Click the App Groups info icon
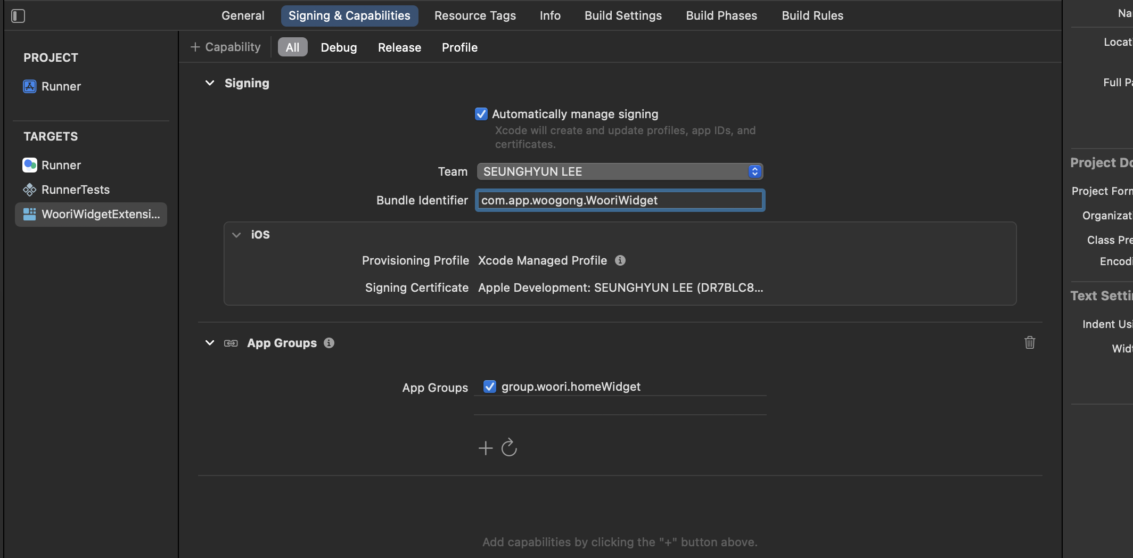Image resolution: width=1133 pixels, height=558 pixels. 329,343
